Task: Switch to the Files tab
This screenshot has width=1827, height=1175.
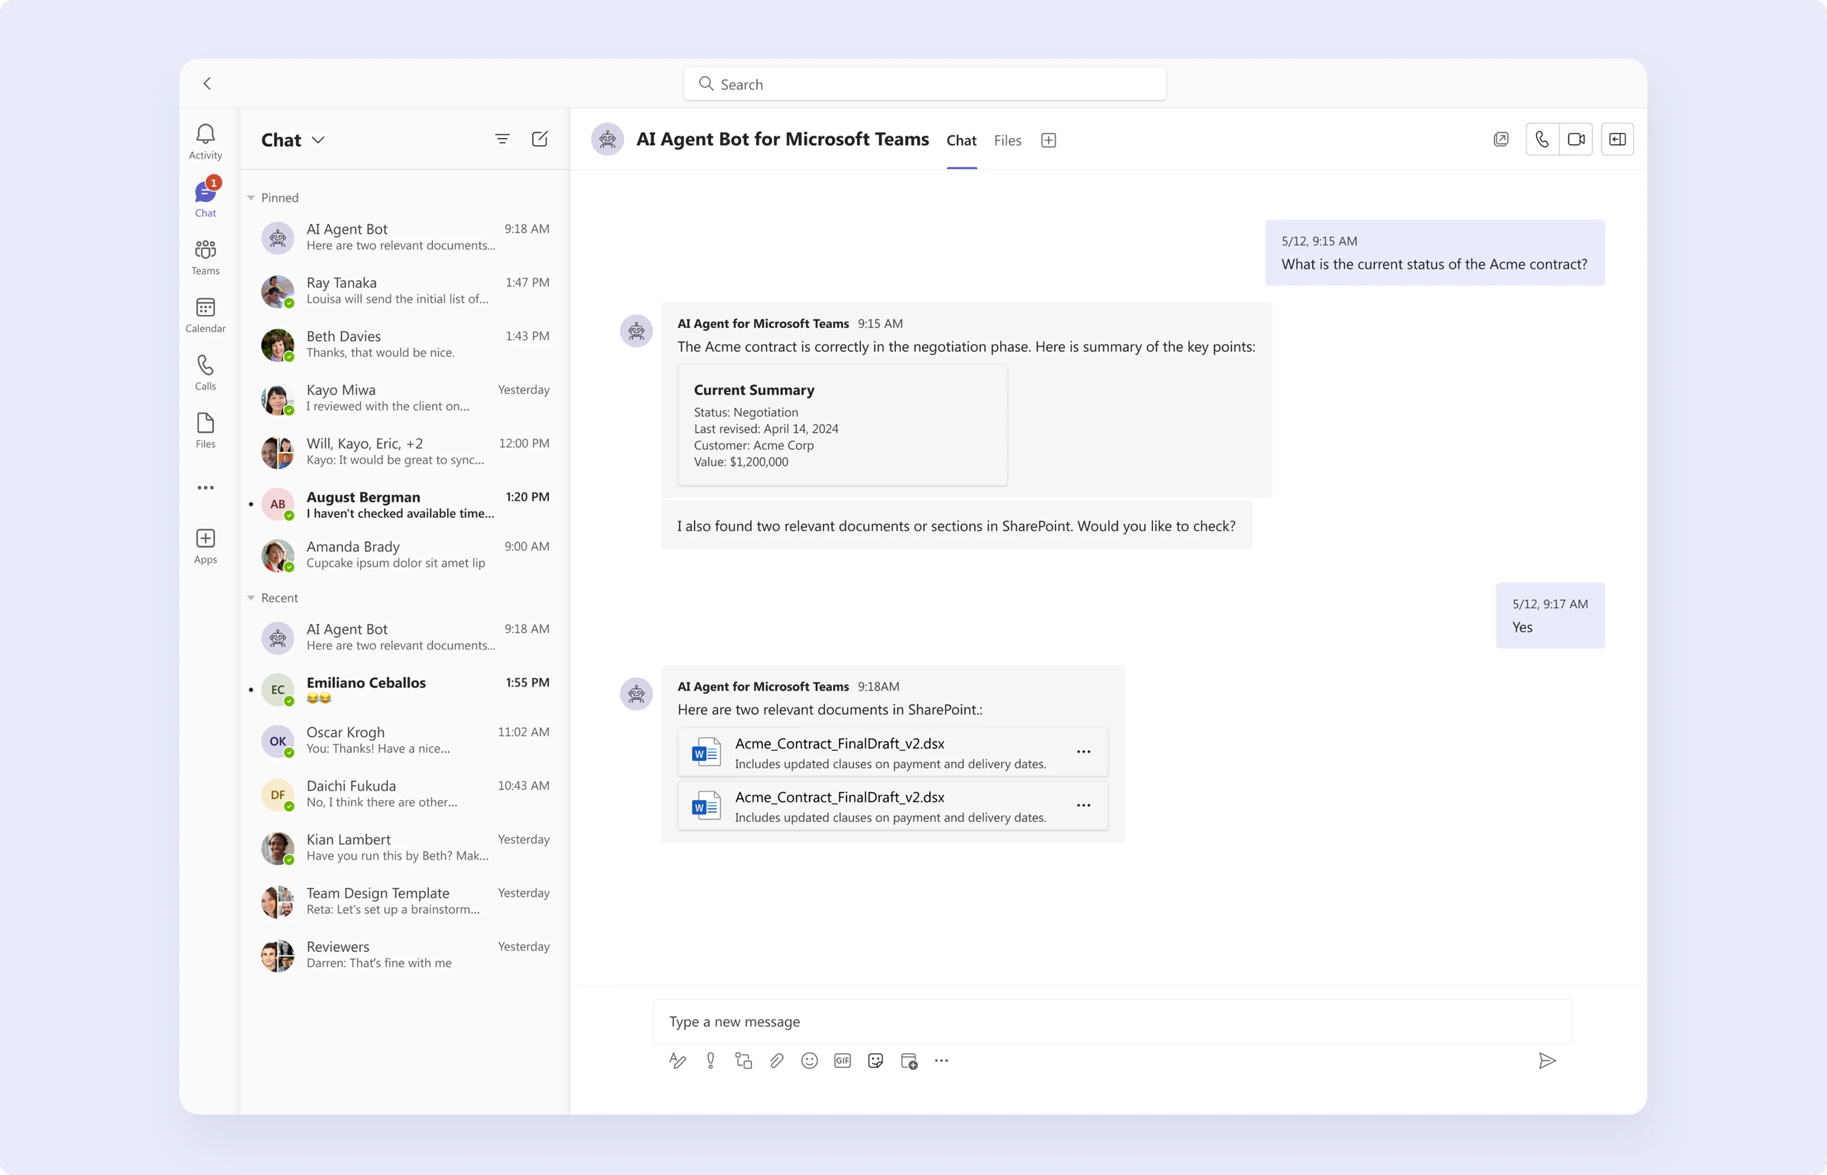Action: coord(1007,140)
